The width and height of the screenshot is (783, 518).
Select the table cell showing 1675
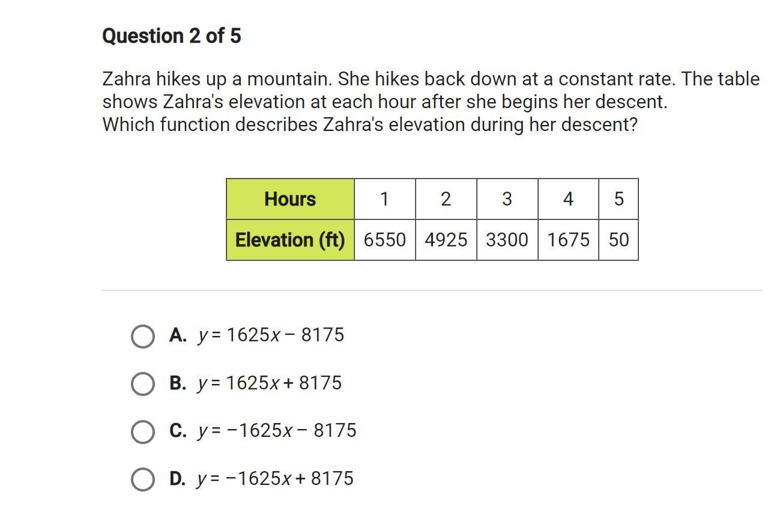(569, 240)
